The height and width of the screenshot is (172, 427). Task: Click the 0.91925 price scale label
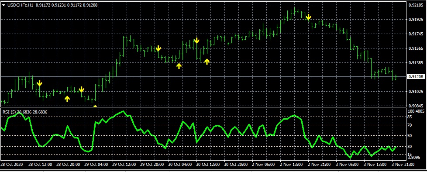point(416,20)
